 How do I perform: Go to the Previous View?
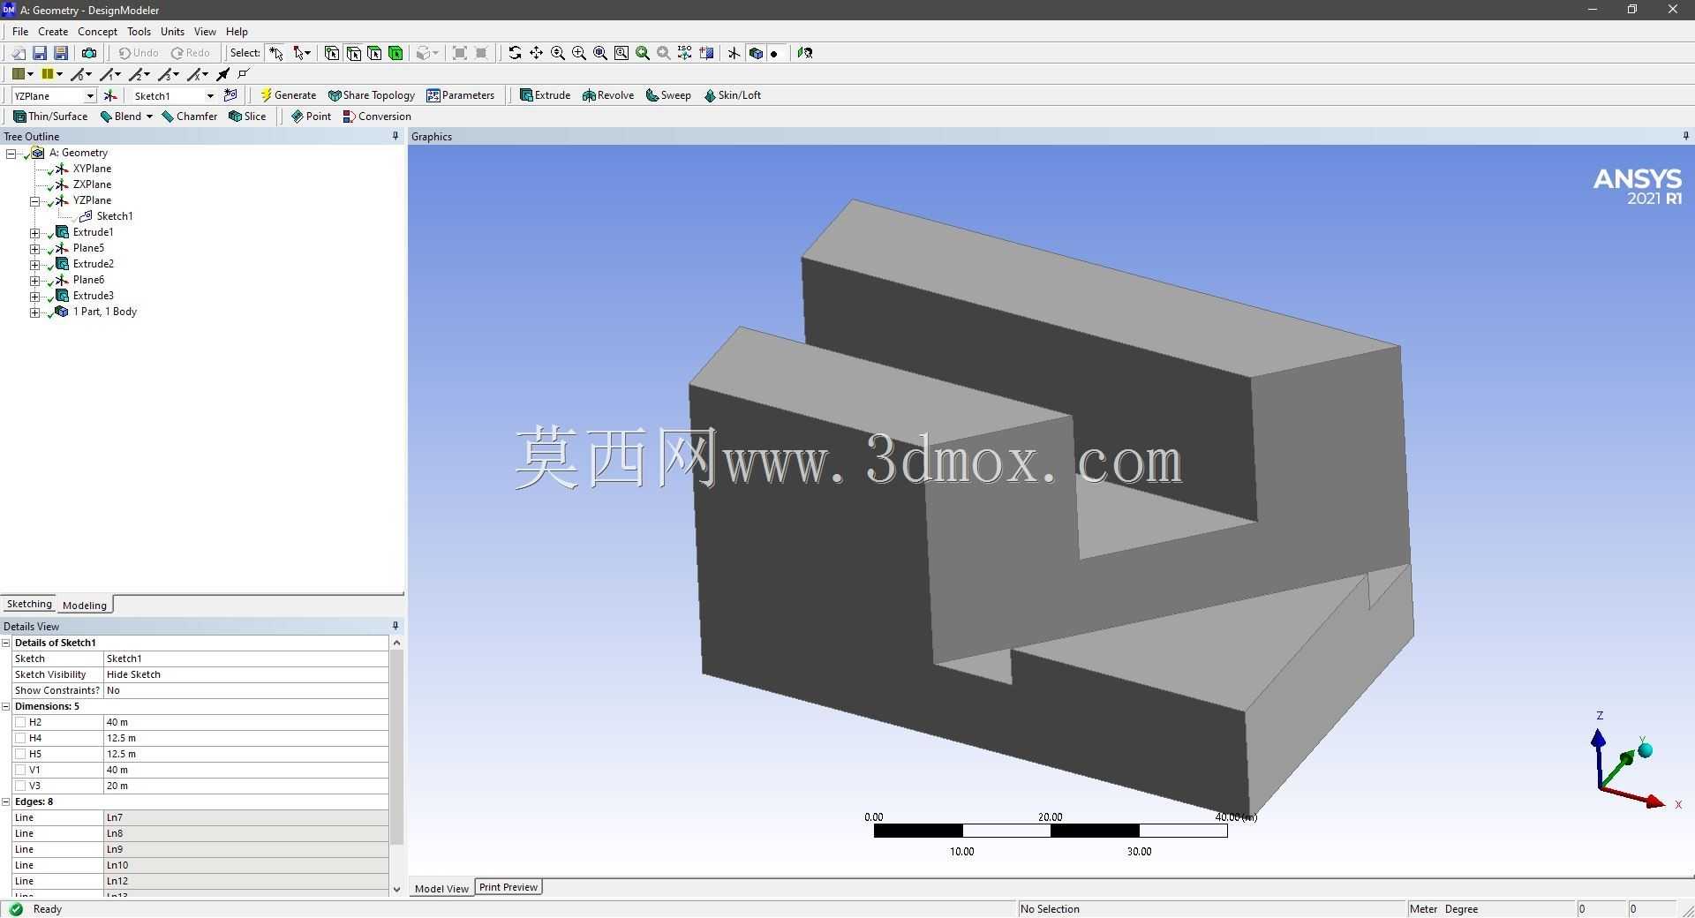coord(643,53)
